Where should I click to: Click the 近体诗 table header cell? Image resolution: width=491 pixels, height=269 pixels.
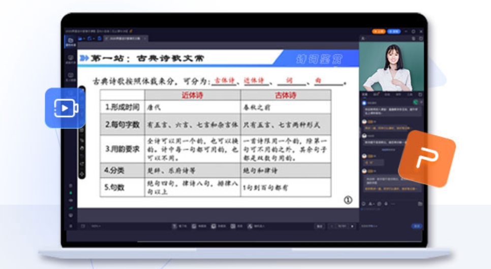(193, 95)
